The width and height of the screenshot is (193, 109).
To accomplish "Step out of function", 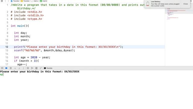I will point(24,68).
